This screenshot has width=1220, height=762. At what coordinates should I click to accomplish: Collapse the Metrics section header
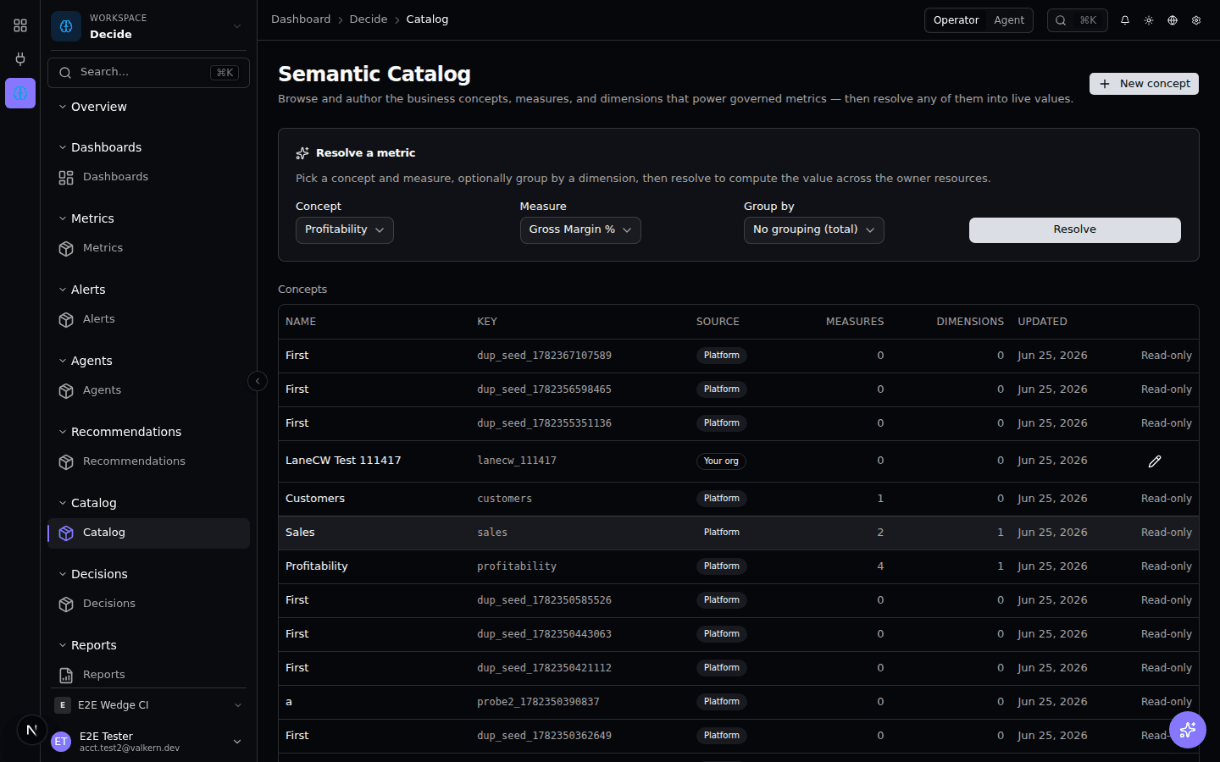click(x=86, y=218)
